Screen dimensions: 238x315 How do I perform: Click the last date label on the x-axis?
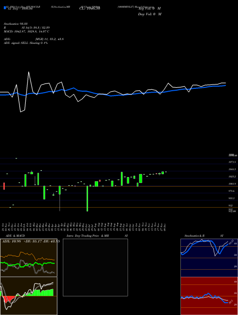pyautogui.click(x=165, y=227)
